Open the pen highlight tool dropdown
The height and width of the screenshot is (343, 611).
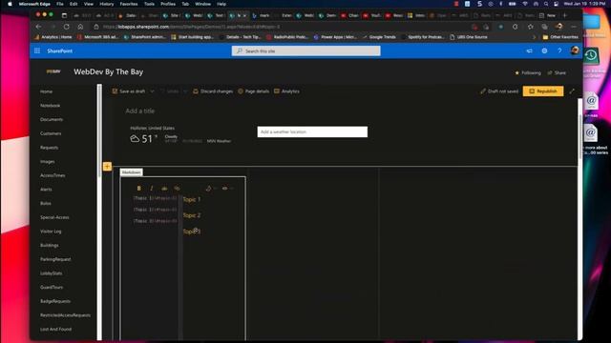click(211, 189)
